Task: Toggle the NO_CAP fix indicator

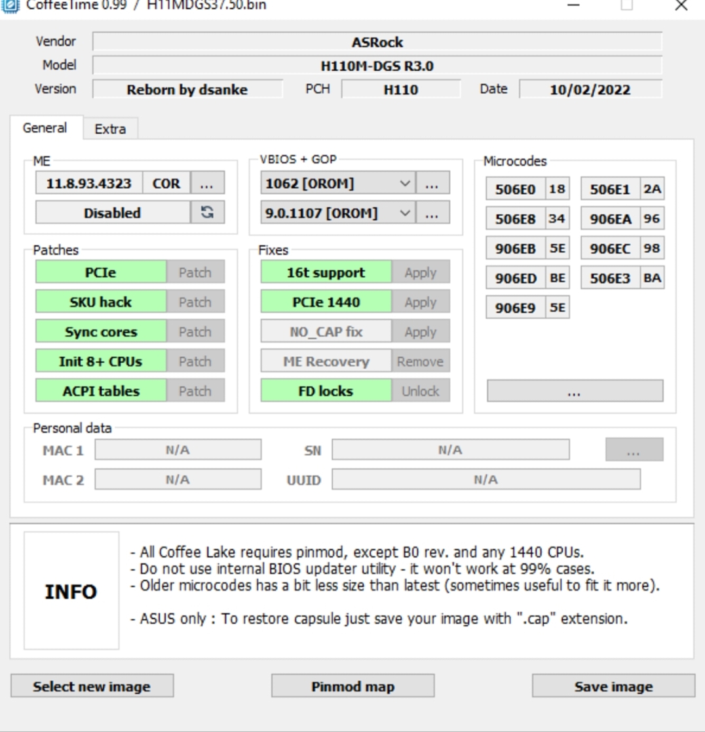Action: (x=326, y=331)
